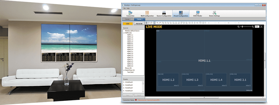
Task: Open the File menu
Action: pyautogui.click(x=124, y=8)
